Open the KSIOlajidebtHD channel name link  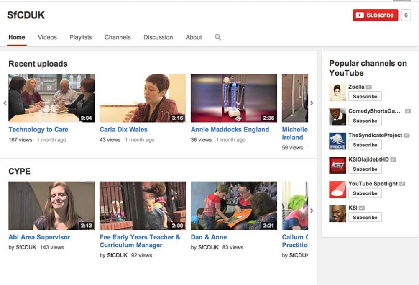(368, 159)
